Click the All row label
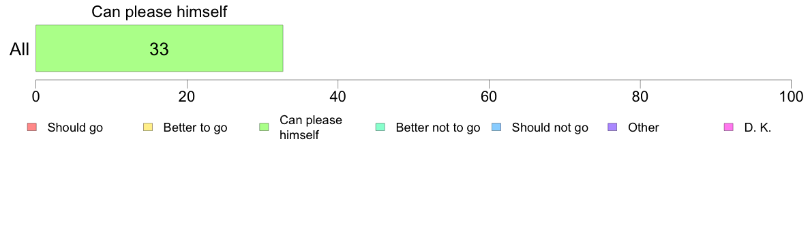 click(20, 50)
